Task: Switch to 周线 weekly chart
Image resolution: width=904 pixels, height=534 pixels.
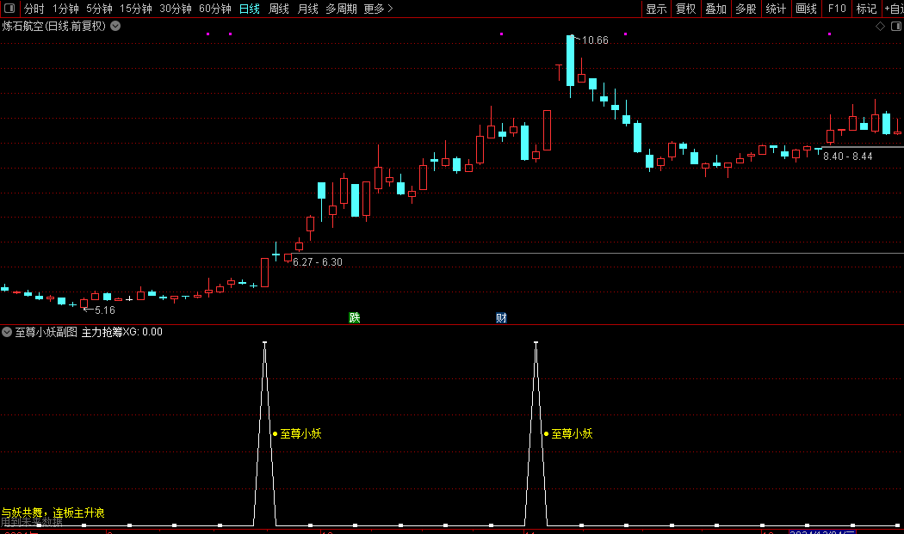Action: click(x=279, y=9)
